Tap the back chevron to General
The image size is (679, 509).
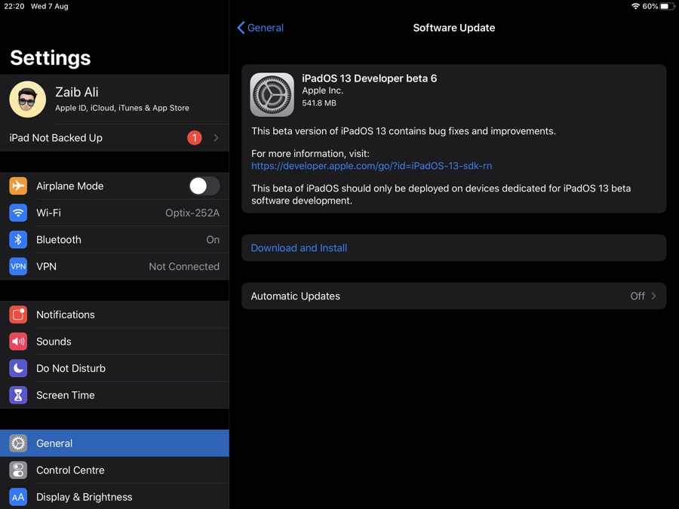pos(241,28)
